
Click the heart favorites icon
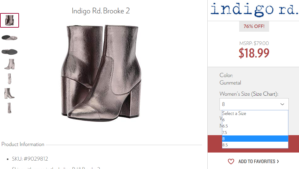pyautogui.click(x=231, y=162)
